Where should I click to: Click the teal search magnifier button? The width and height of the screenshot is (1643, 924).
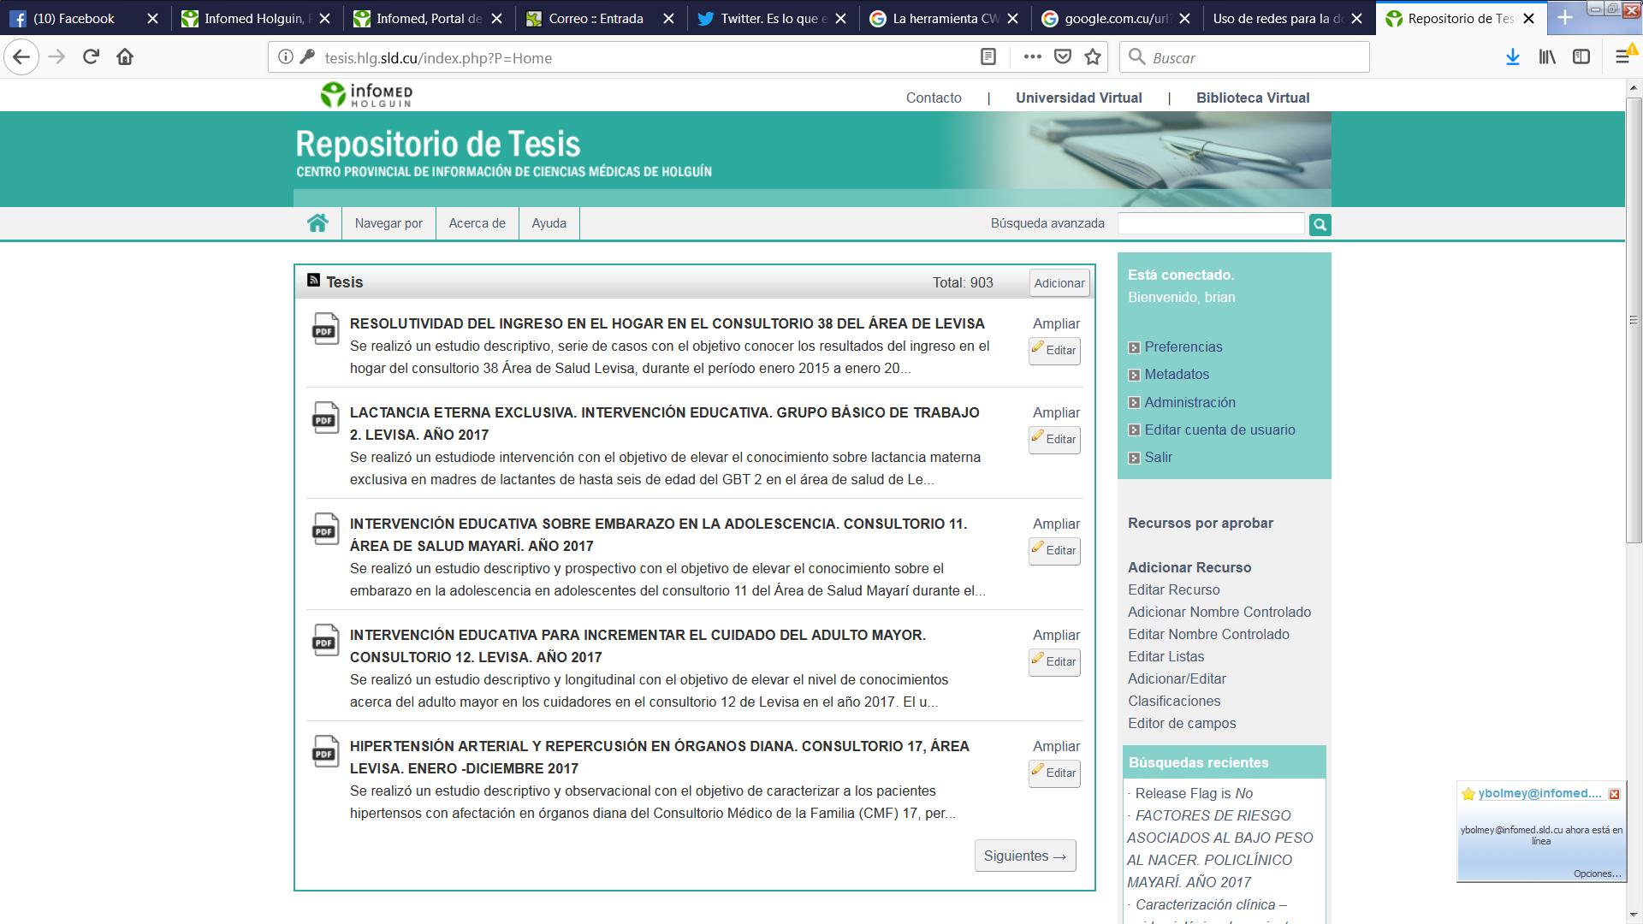1320,225
